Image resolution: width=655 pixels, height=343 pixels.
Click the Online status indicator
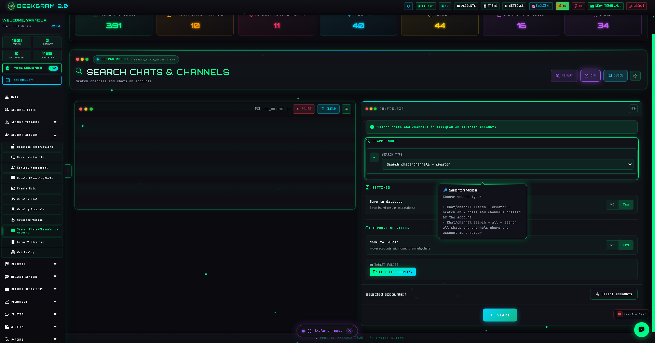[426, 6]
